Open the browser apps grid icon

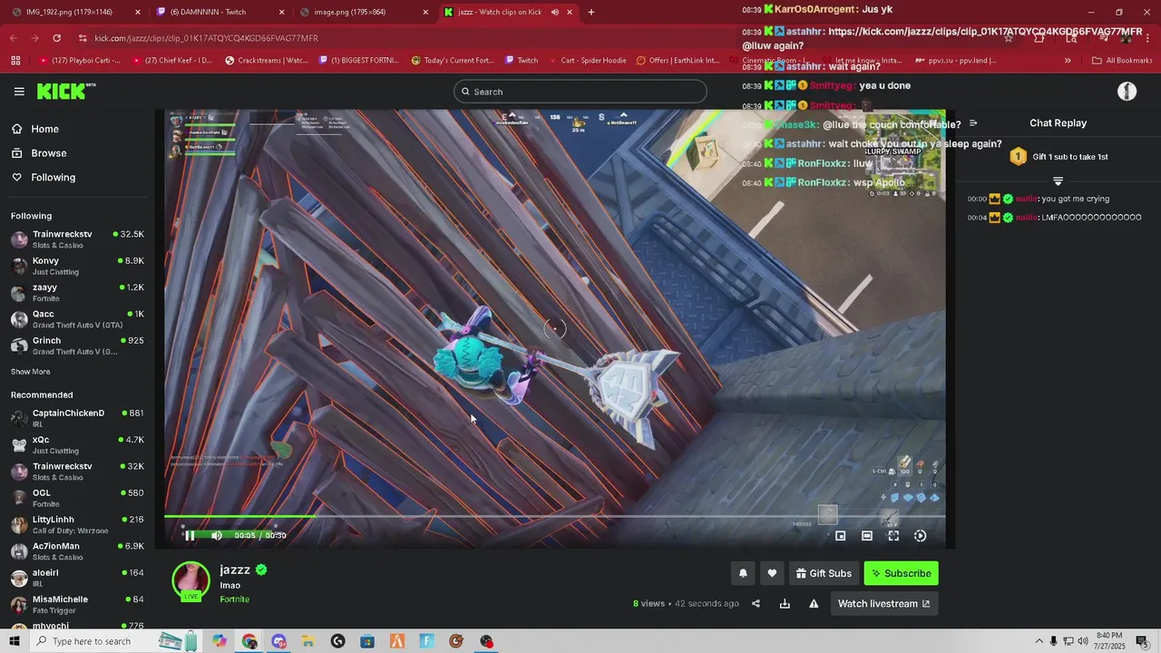point(15,61)
